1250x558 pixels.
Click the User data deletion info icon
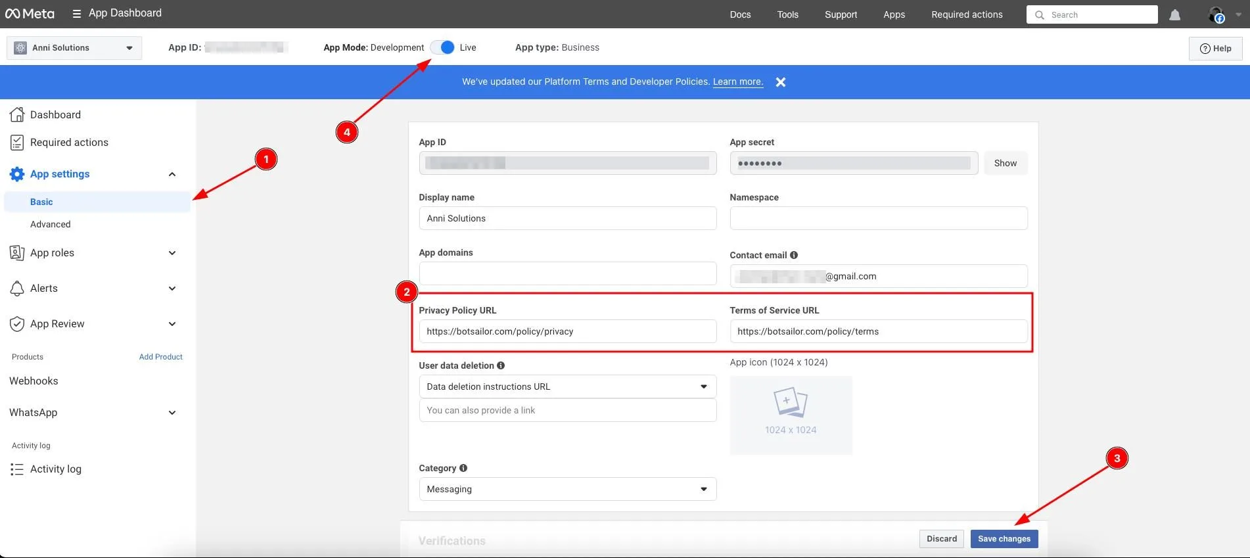click(x=501, y=365)
